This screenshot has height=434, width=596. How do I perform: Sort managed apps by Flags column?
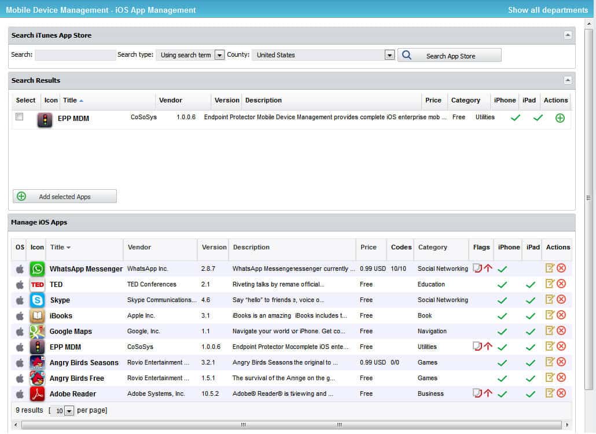coord(481,247)
